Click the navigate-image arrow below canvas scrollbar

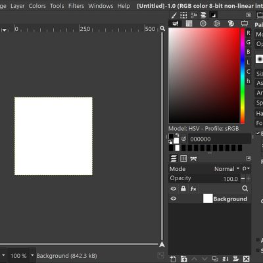[162, 245]
